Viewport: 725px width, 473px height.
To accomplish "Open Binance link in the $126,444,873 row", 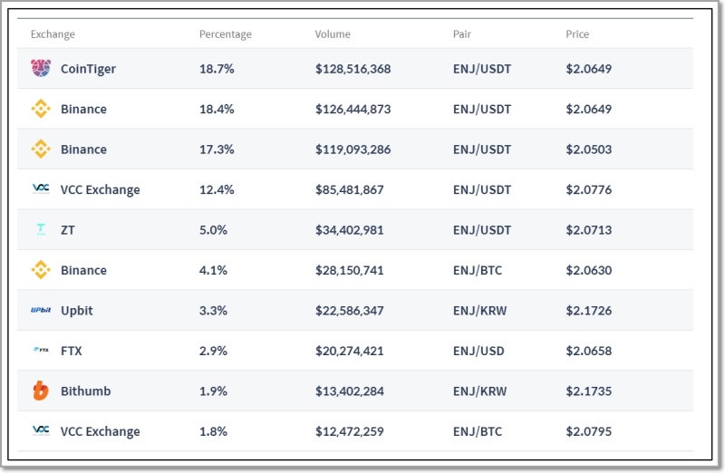I will point(83,109).
